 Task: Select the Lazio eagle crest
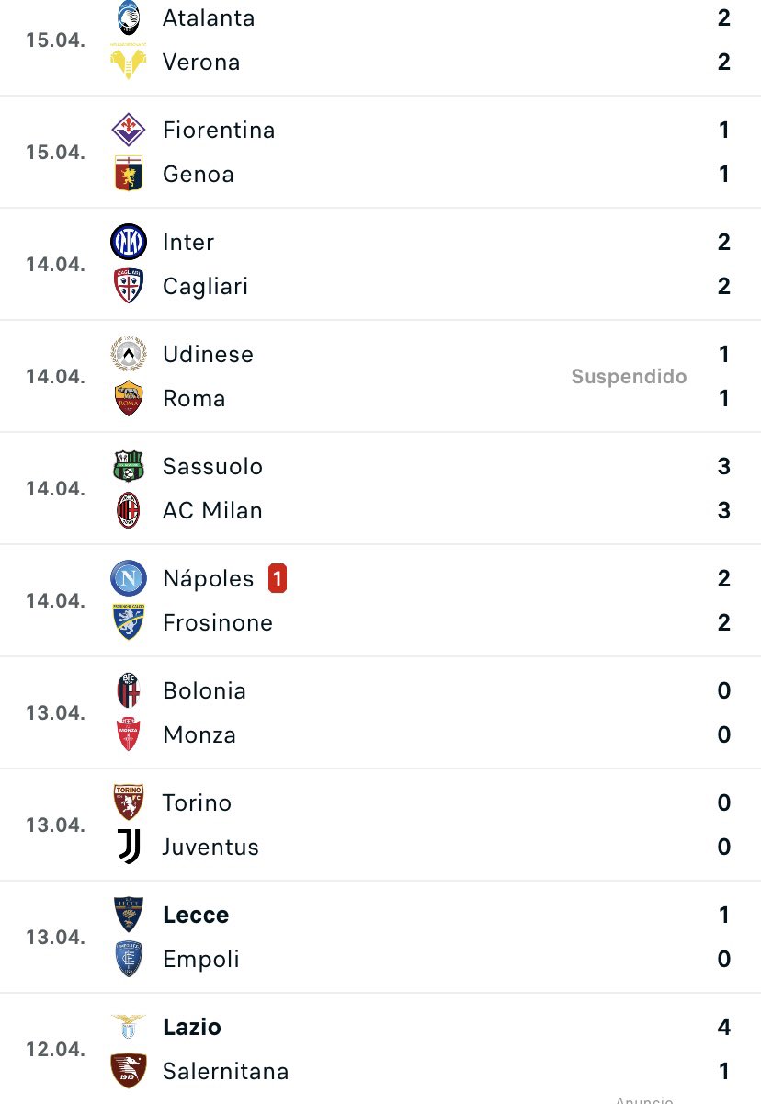click(x=129, y=1025)
